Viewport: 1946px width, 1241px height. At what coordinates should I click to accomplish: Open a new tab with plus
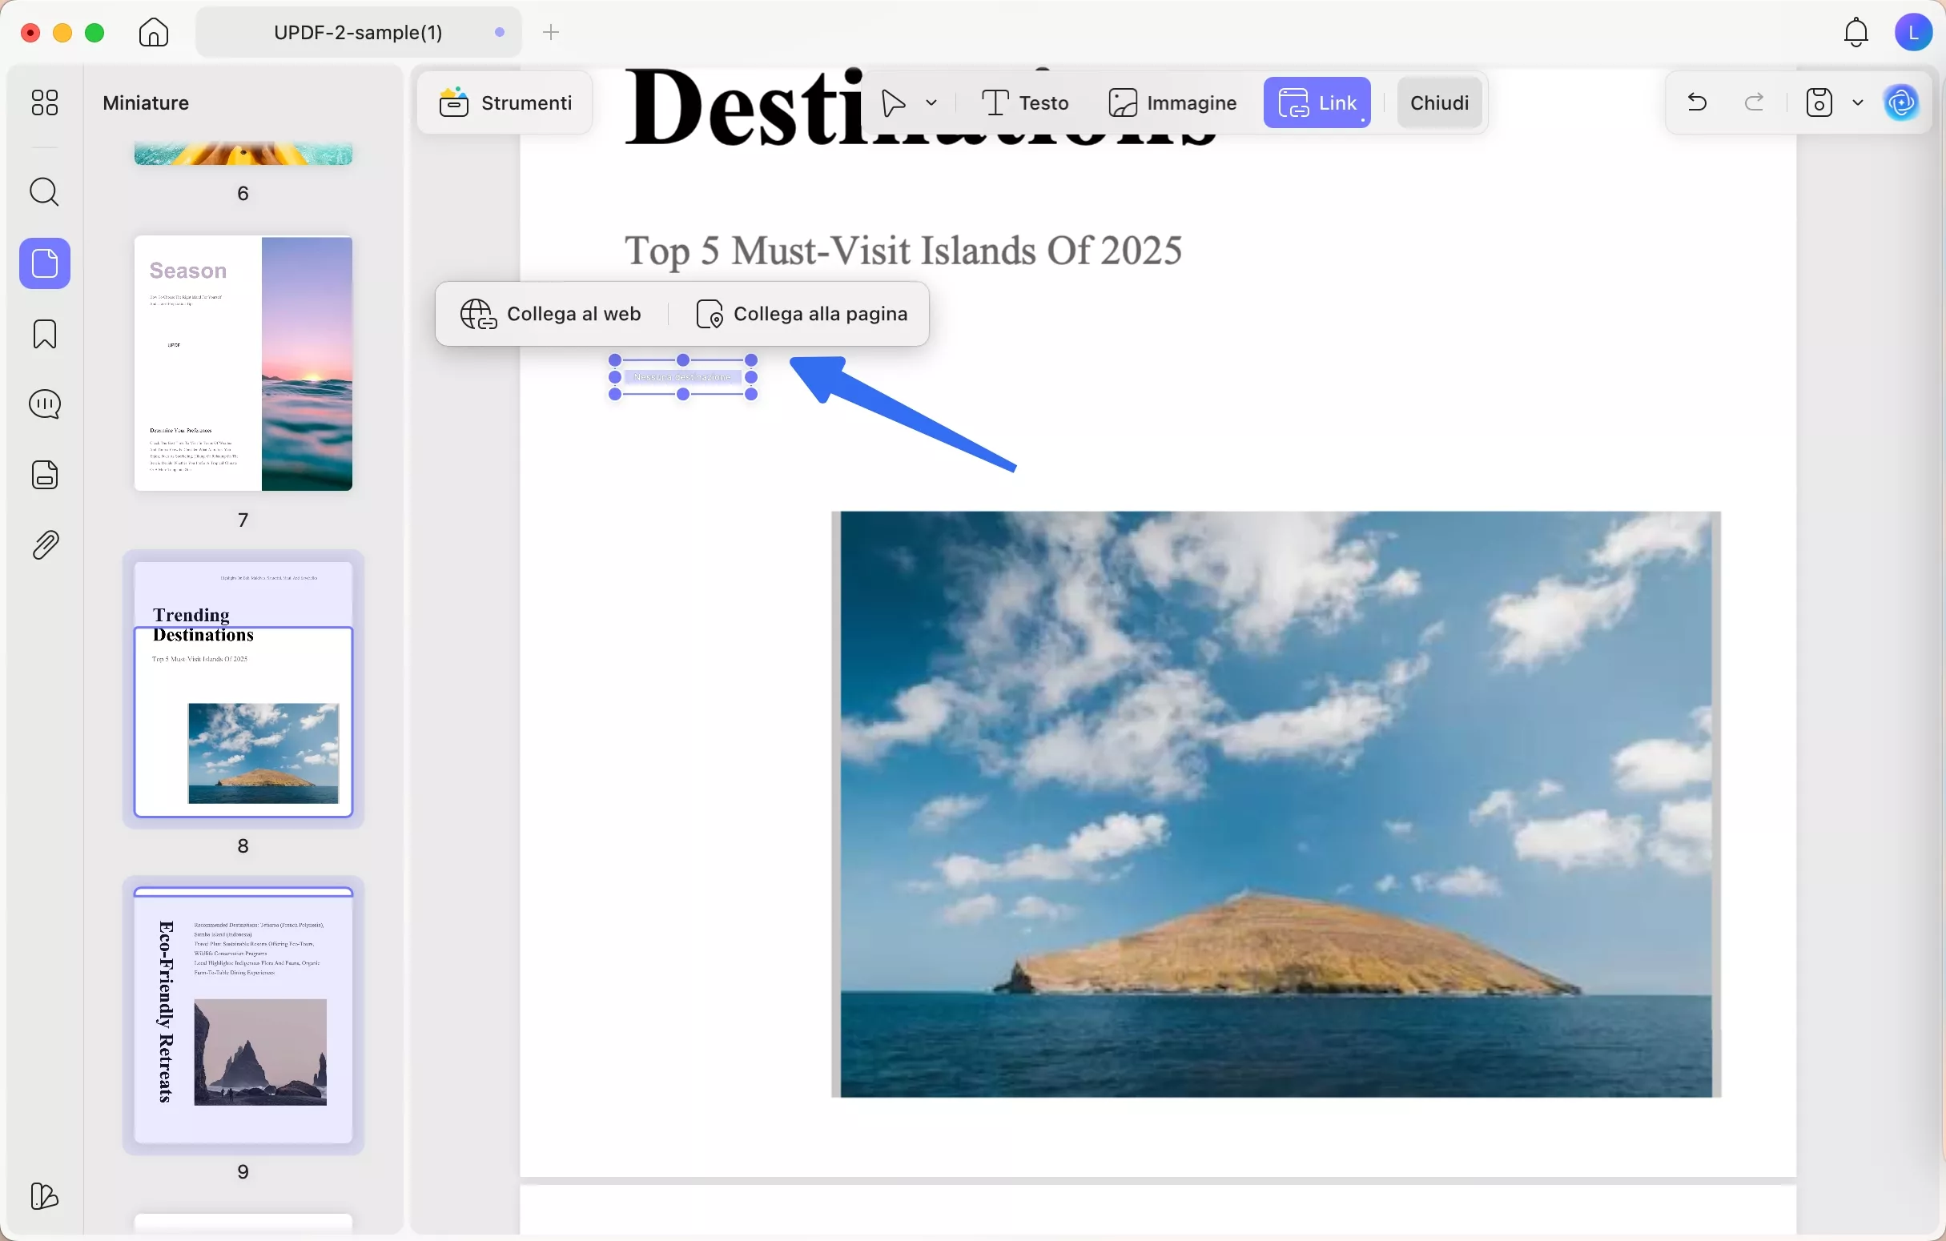click(x=551, y=33)
